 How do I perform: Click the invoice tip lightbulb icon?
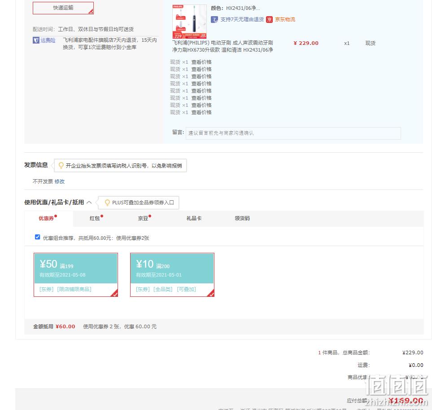click(61, 165)
